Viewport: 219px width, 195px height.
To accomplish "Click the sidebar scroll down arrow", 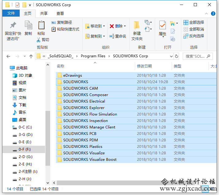I will pos(48,183).
